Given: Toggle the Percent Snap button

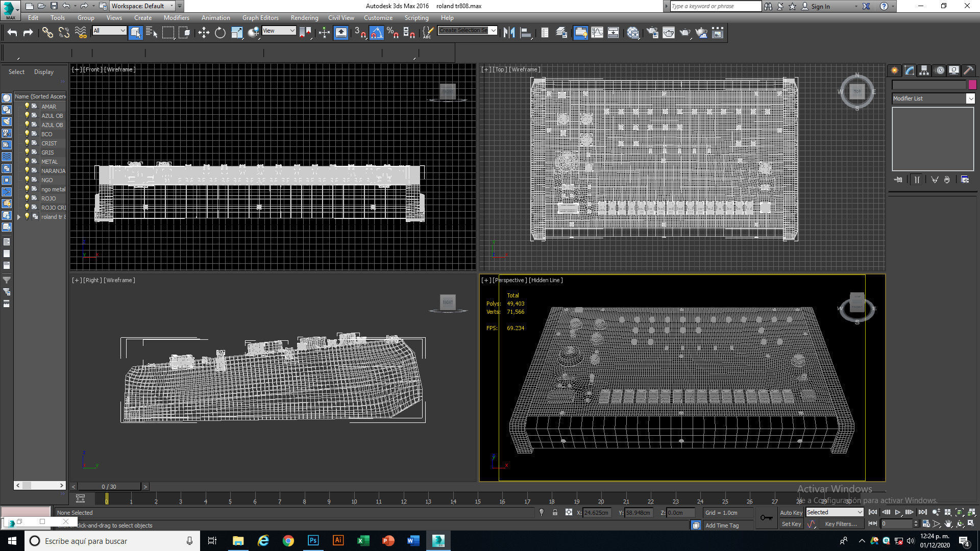Looking at the screenshot, I should coord(393,33).
